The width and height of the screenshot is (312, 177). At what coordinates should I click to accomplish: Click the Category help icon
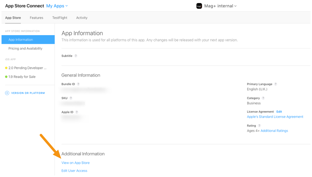tap(263, 98)
